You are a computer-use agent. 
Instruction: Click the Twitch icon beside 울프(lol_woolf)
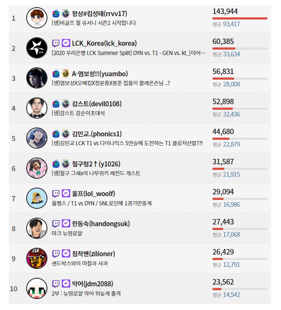56,194
